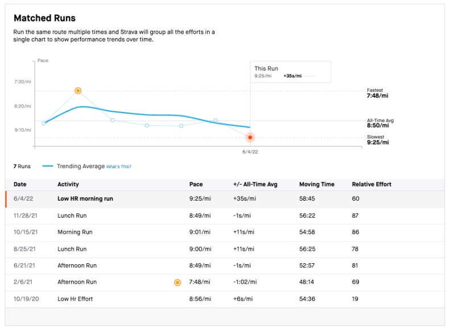Image resolution: width=455 pixels, height=328 pixels.
Task: Click the 'Fastest 7:48/mi' label on the chart
Action: (377, 93)
